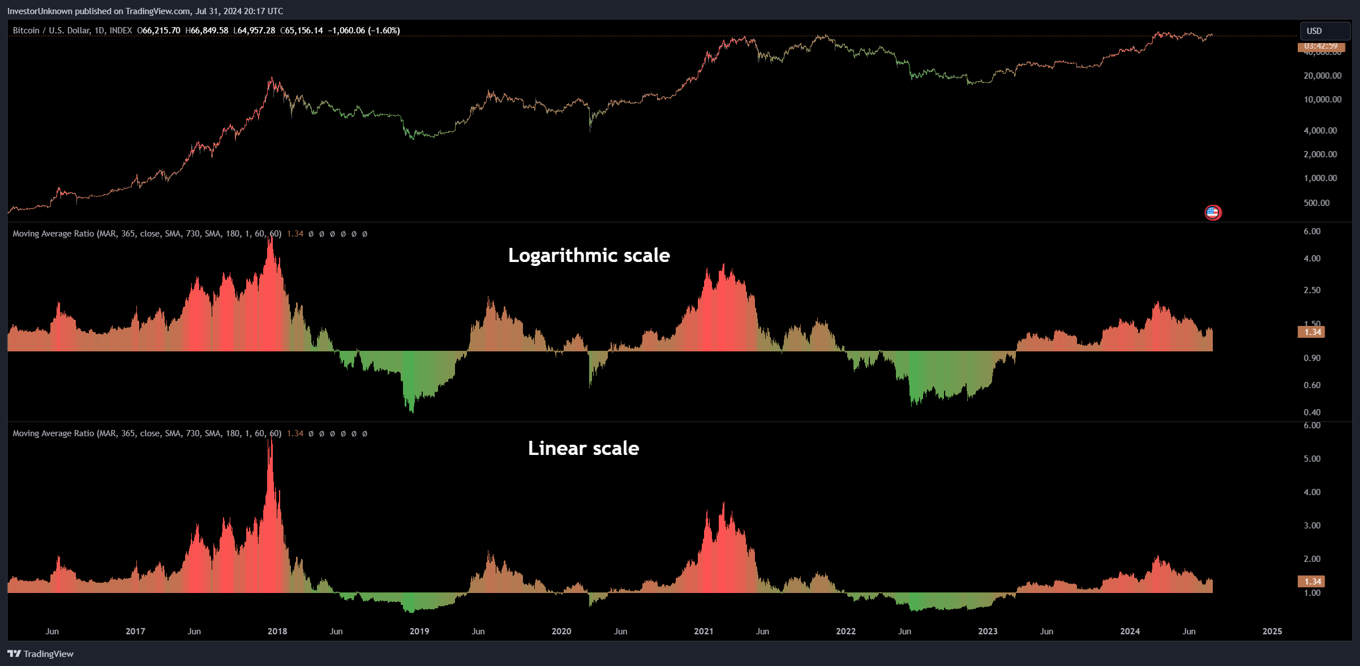The height and width of the screenshot is (666, 1360).
Task: Click the 3.00 label on linear pane axis
Action: pos(1312,526)
